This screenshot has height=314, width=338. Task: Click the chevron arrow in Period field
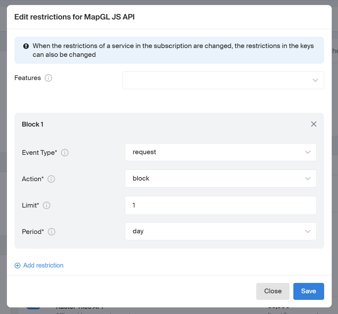(x=308, y=231)
